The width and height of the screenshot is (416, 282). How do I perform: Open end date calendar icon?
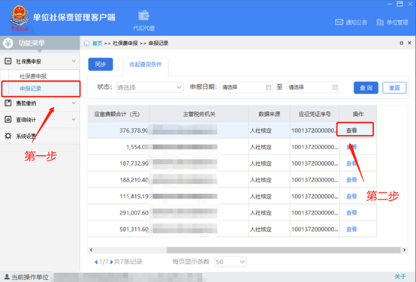tap(335, 87)
